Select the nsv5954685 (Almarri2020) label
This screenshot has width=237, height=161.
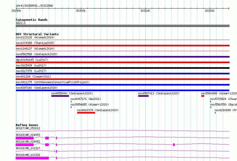pyautogui.click(x=90, y=104)
